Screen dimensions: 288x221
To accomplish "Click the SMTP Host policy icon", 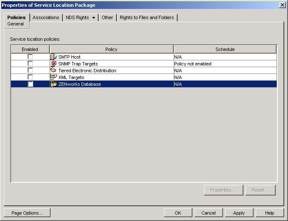I will coord(54,57).
